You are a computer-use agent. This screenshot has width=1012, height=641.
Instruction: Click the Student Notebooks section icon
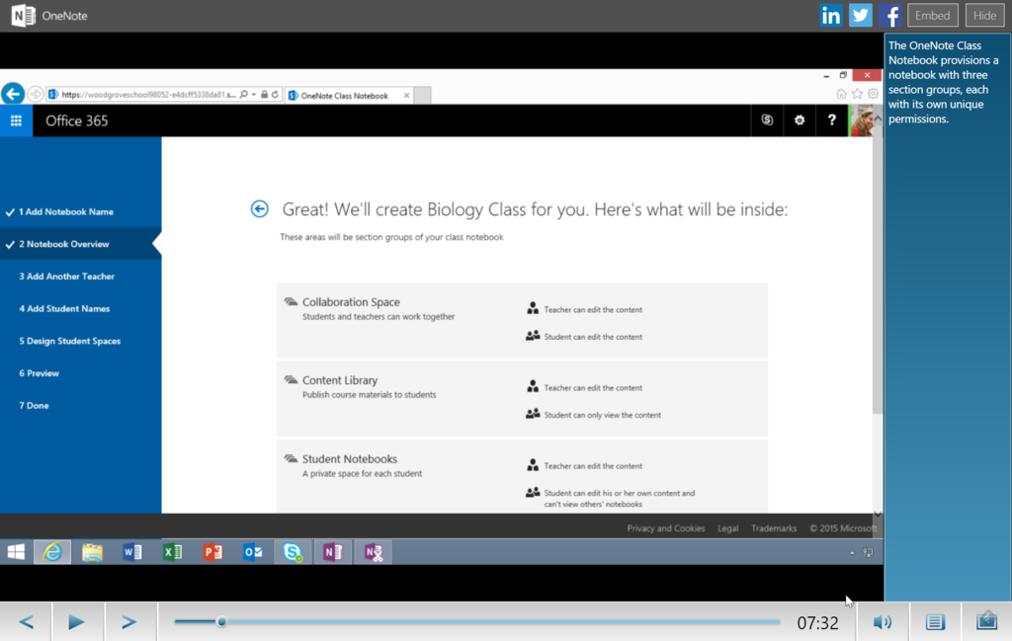coord(292,458)
